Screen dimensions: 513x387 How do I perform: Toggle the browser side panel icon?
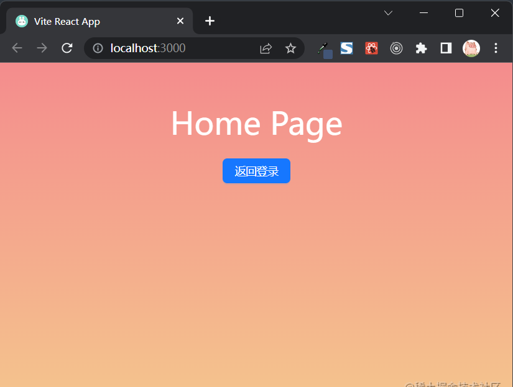[446, 48]
